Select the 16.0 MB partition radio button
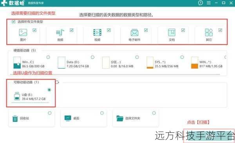This screenshot has width=235, height=143. point(137,57)
